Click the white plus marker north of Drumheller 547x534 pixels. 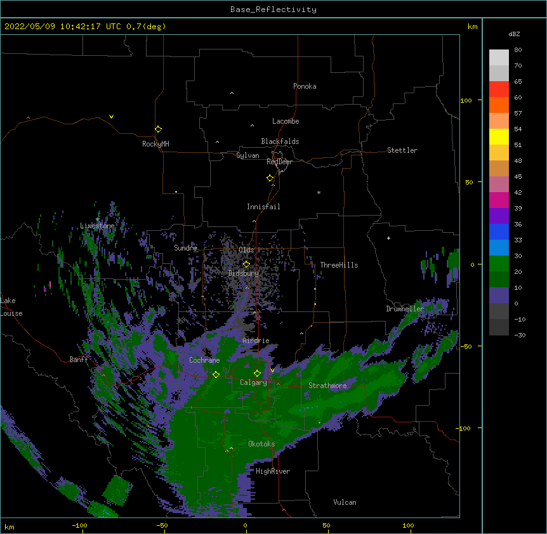click(x=388, y=238)
